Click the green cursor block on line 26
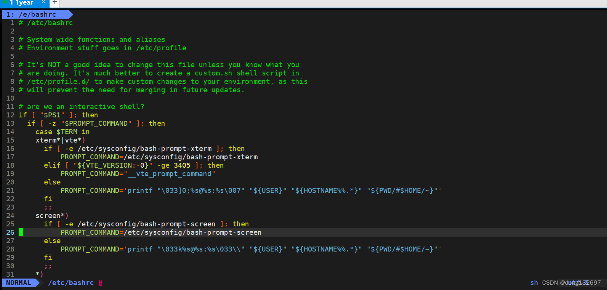The height and width of the screenshot is (290, 607). (x=21, y=232)
